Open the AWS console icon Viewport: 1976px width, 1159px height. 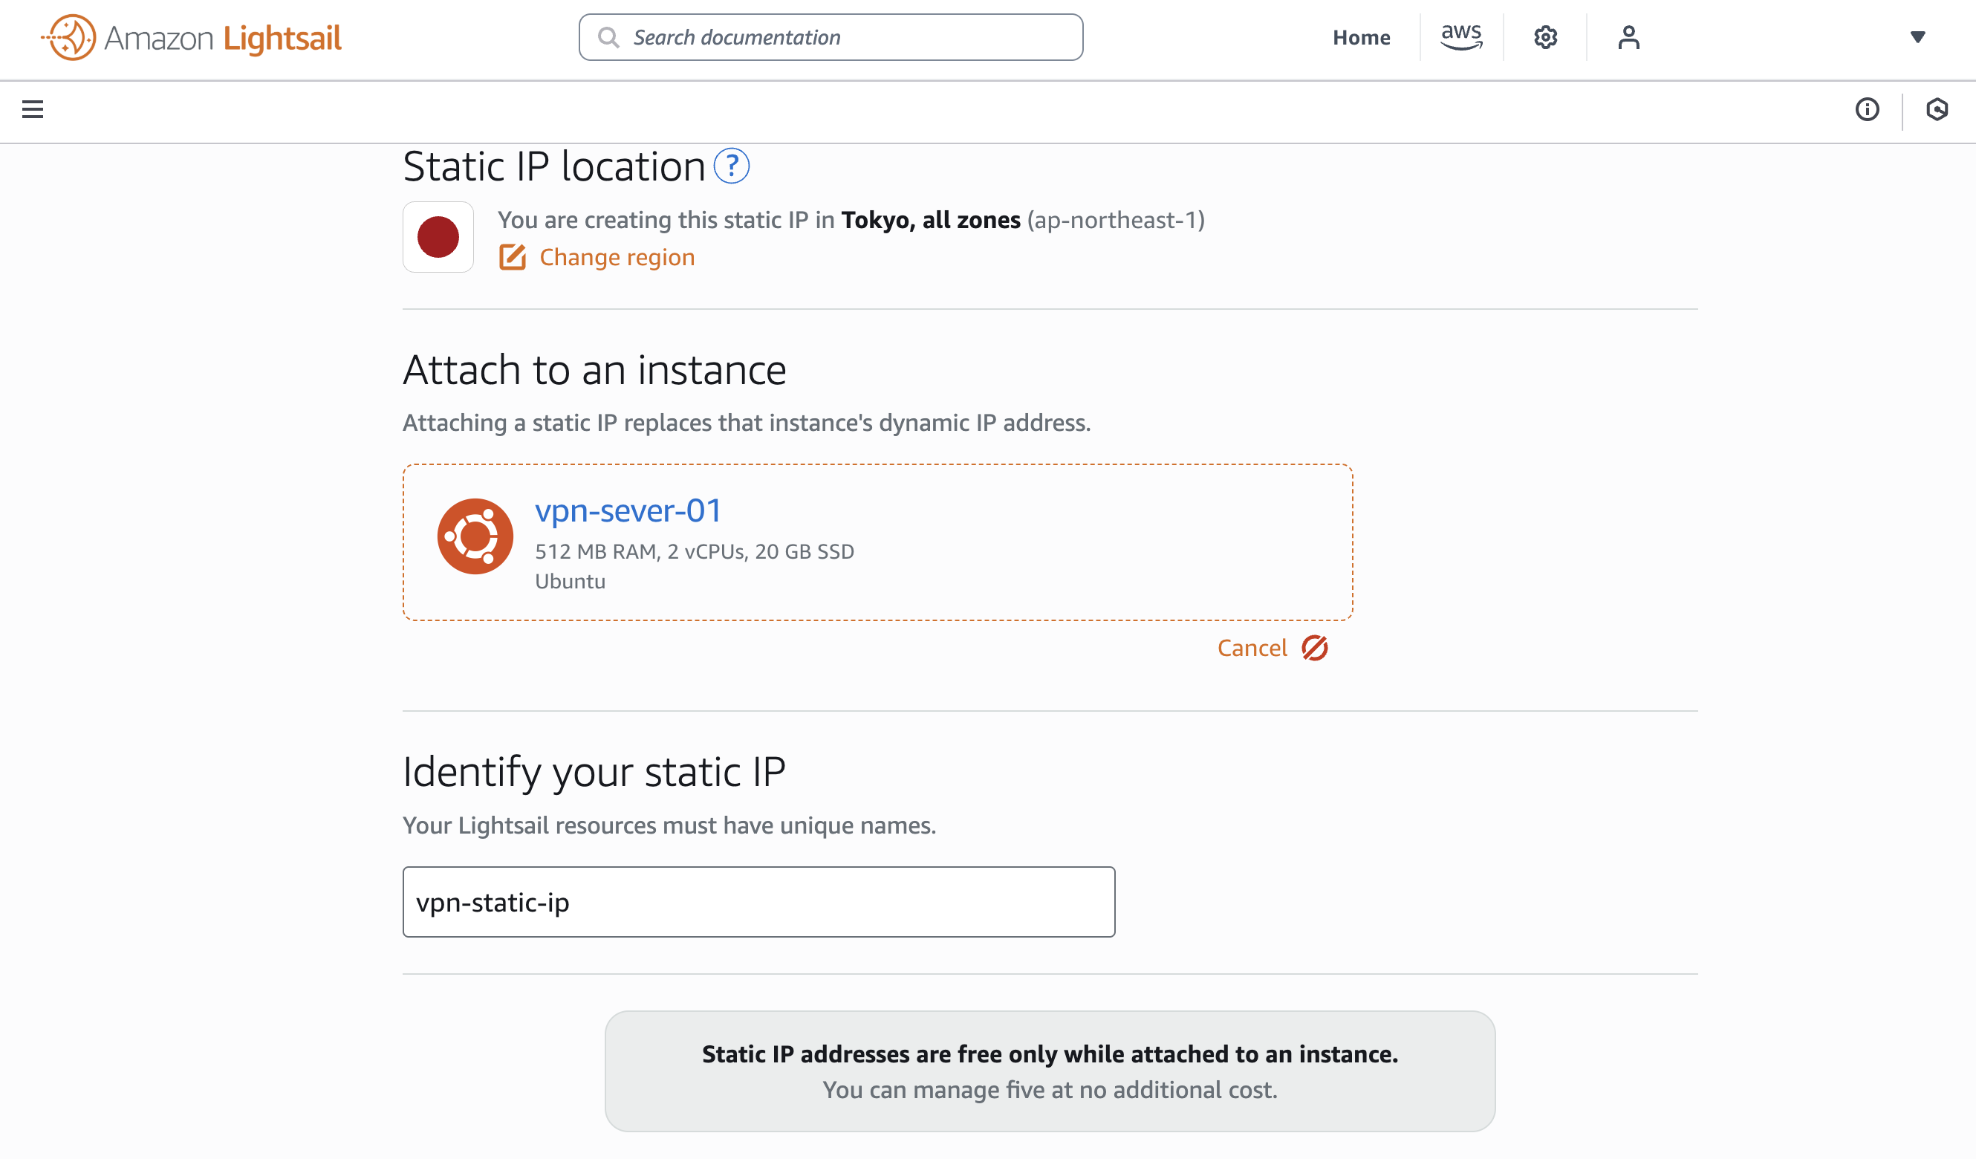tap(1462, 37)
